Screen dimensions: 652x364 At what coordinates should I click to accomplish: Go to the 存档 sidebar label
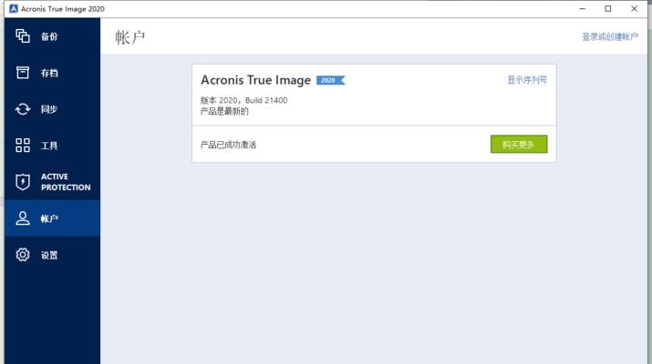tap(49, 73)
